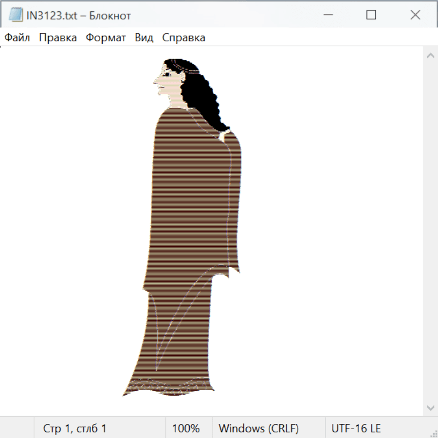This screenshot has width=438, height=438.
Task: Minimize the Notepad window
Action: (x=327, y=15)
